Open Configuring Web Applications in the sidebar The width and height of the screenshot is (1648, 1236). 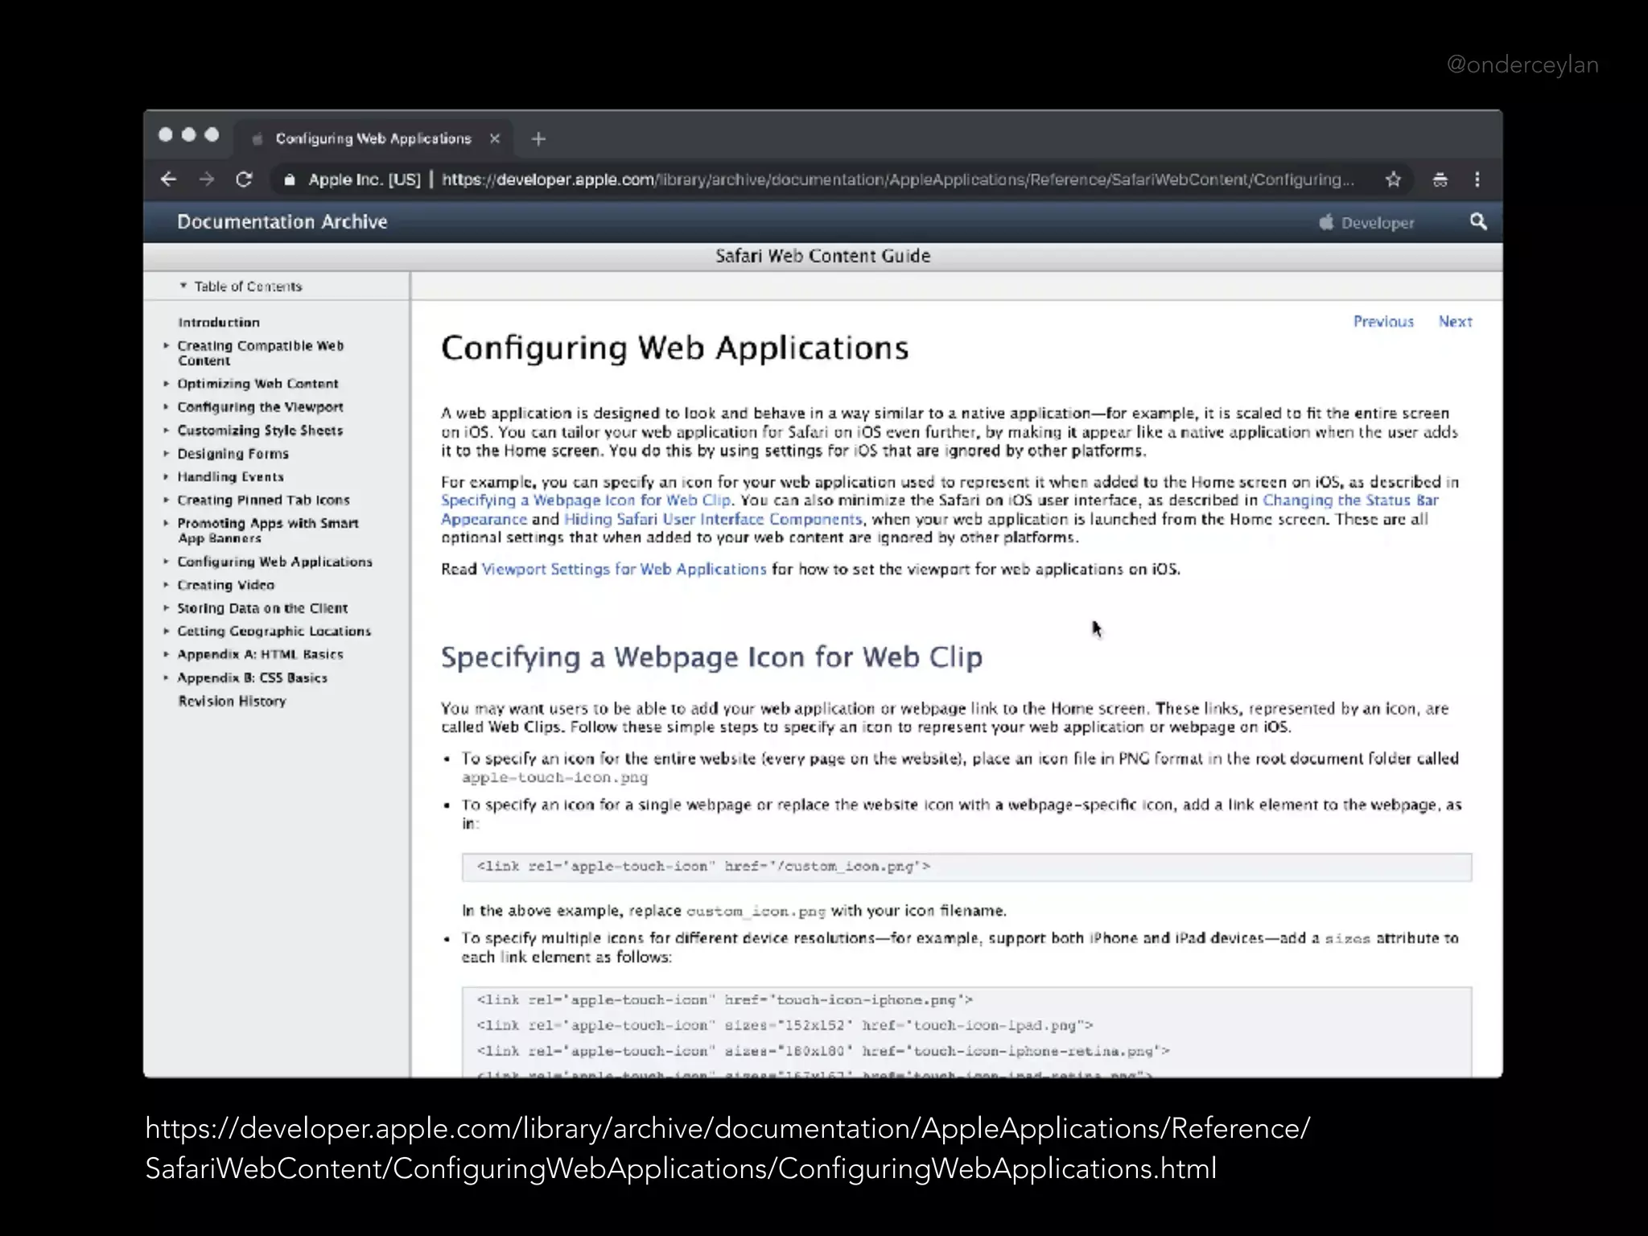click(275, 562)
